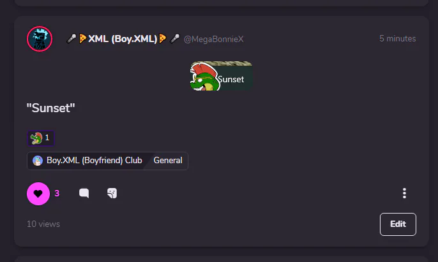Open the Sunset sticker image
The image size is (438, 262).
(221, 76)
